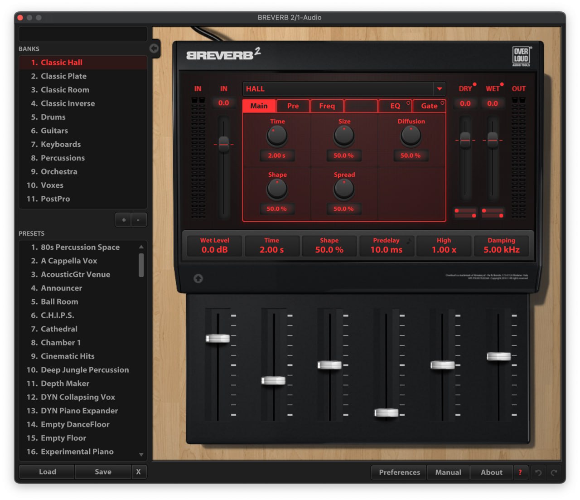This screenshot has width=580, height=500.
Task: Click the DRY value field 0.0
Action: coord(465,103)
